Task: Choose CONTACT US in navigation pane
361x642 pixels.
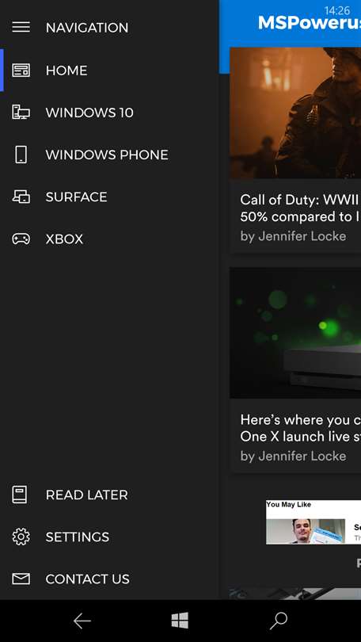Action: point(88,579)
